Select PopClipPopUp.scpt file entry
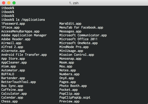This screenshot has width=148, height=104. [75, 98]
